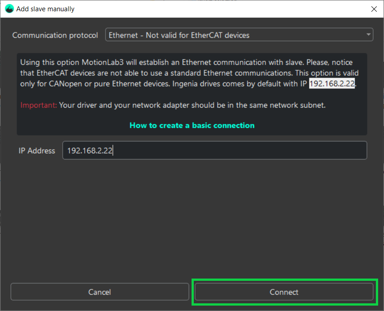Dismiss the dialog using Cancel
The image size is (384, 311).
[x=99, y=292]
